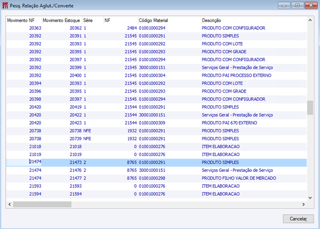
Task: Click the NF value 2484
Action: pos(132,28)
